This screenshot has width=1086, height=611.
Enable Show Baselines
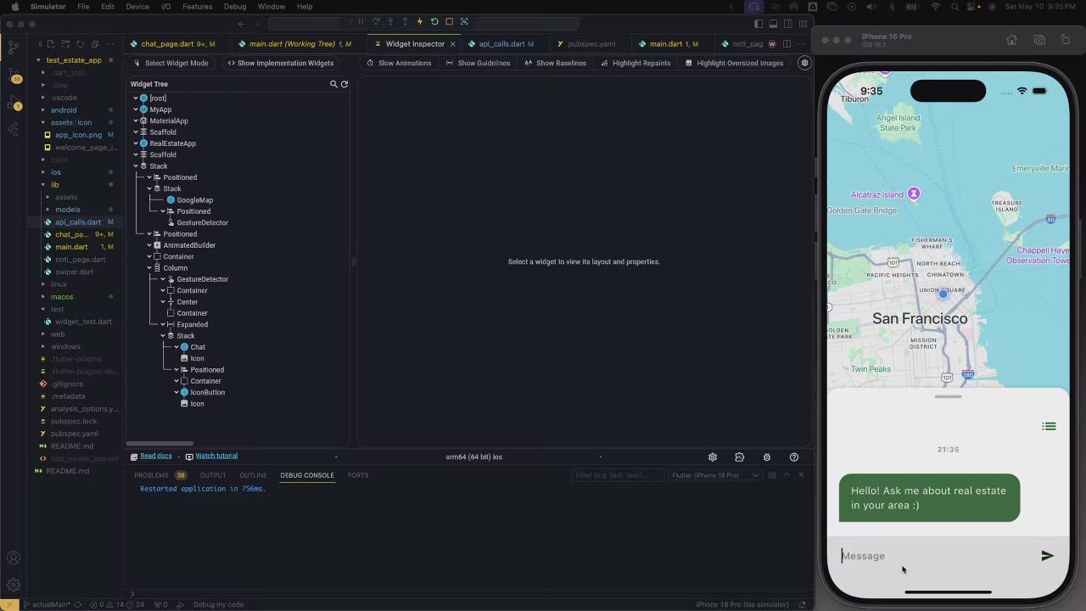[556, 63]
